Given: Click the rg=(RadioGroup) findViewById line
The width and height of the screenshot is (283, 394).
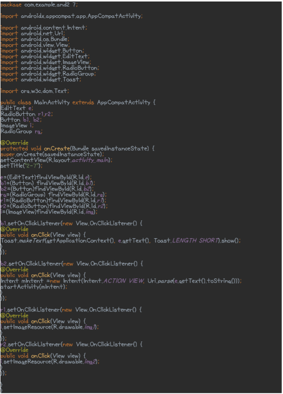Looking at the screenshot, I should coord(53,195).
